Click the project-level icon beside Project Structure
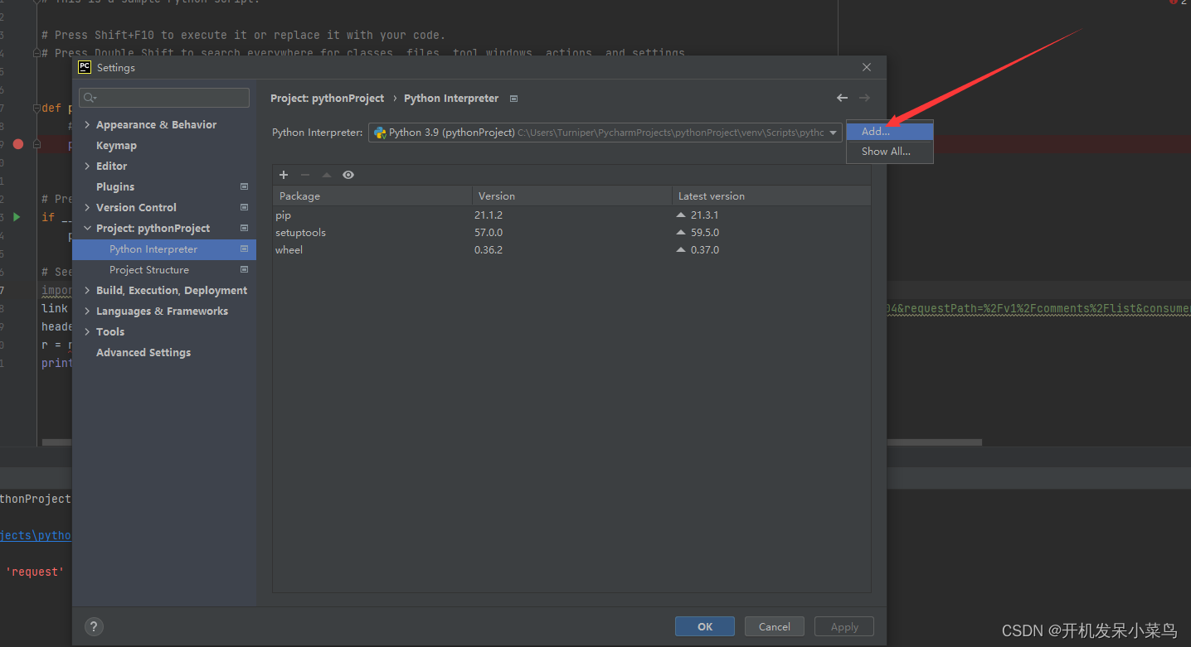 244,269
